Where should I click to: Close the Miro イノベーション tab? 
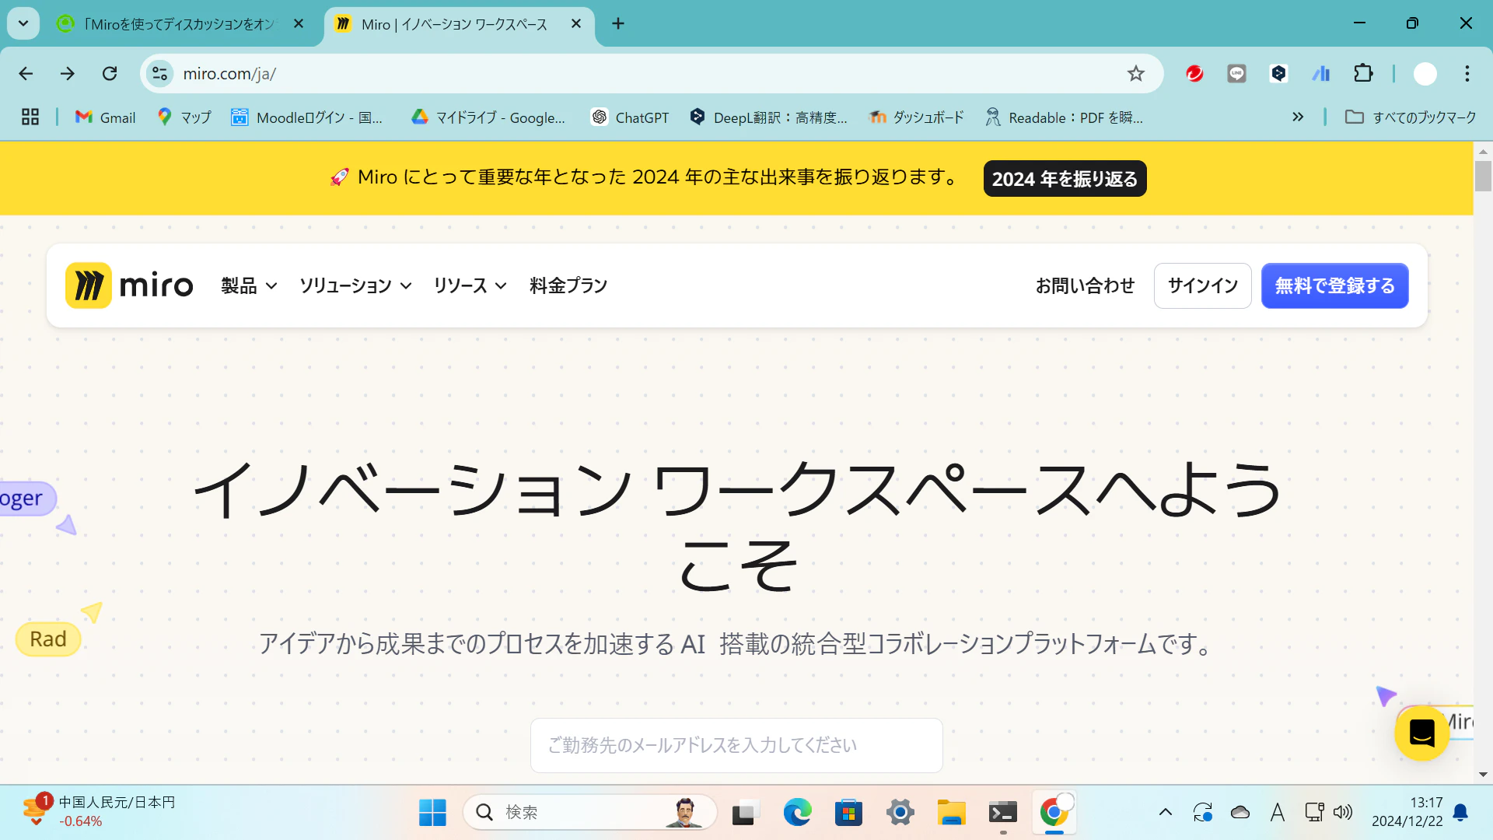click(576, 24)
